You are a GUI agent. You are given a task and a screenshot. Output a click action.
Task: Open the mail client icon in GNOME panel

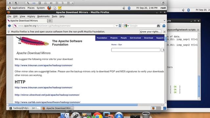pos(54,8)
